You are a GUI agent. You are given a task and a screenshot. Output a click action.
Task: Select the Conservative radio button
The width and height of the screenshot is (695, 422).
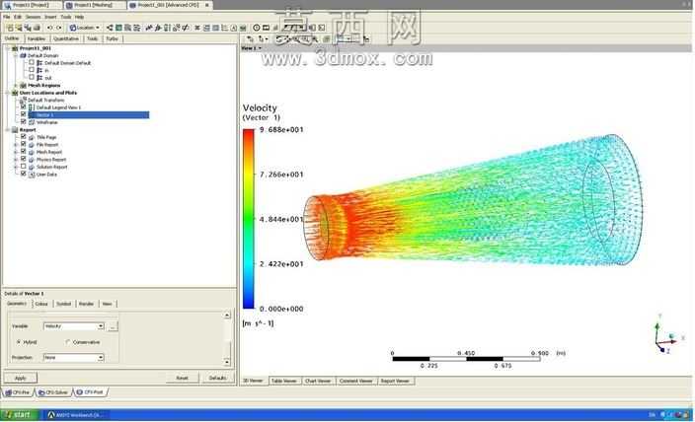pyautogui.click(x=68, y=342)
